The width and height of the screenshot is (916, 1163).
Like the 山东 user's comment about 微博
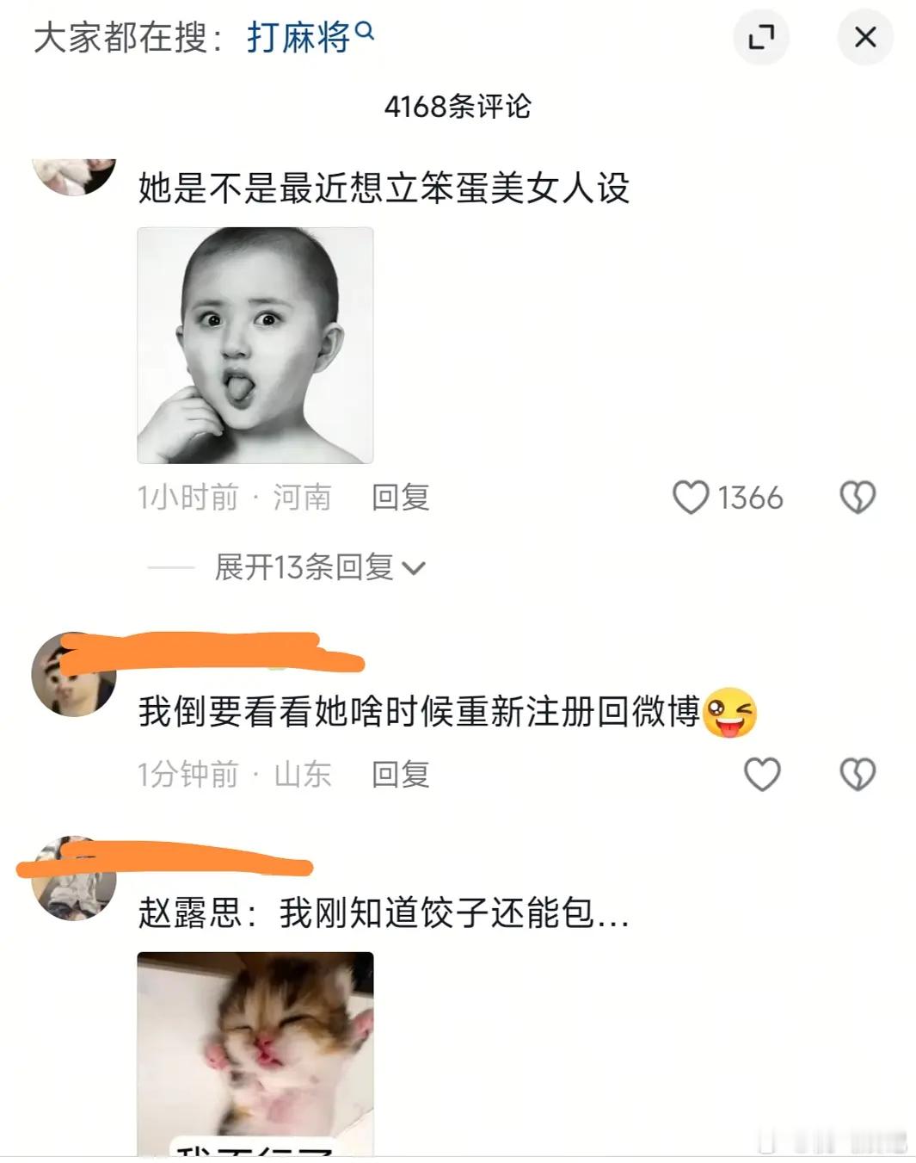click(762, 774)
